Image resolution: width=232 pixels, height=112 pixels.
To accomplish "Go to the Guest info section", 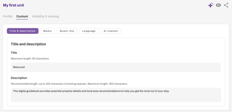I will tap(67, 31).
